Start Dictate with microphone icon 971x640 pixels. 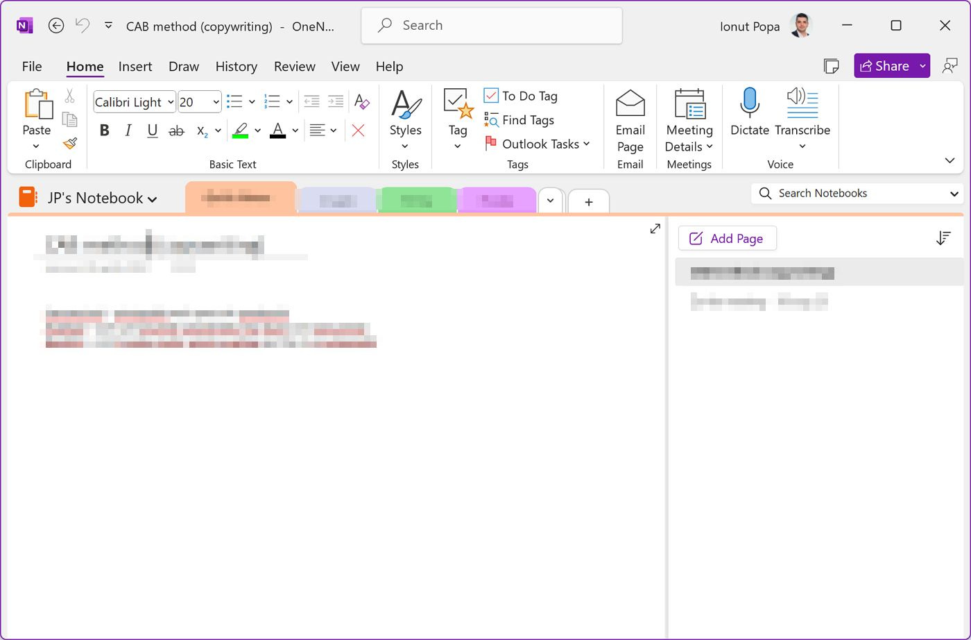750,112
